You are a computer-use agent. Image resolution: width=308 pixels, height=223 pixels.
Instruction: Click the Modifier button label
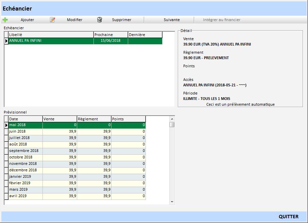click(75, 20)
